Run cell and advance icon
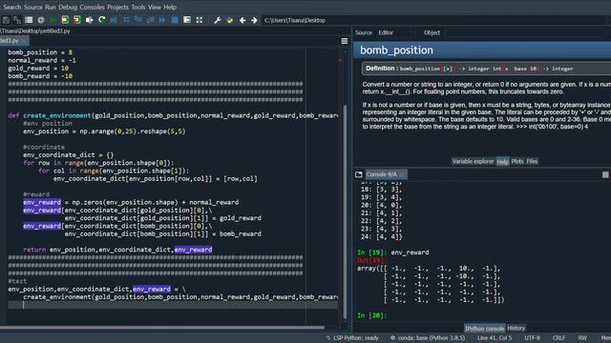Viewport: 611px width, 343px height. (77, 20)
